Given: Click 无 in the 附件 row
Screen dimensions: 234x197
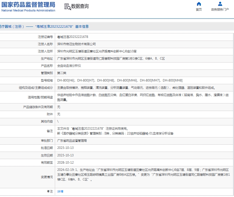Looking at the screenshot, I should [x=59, y=114].
